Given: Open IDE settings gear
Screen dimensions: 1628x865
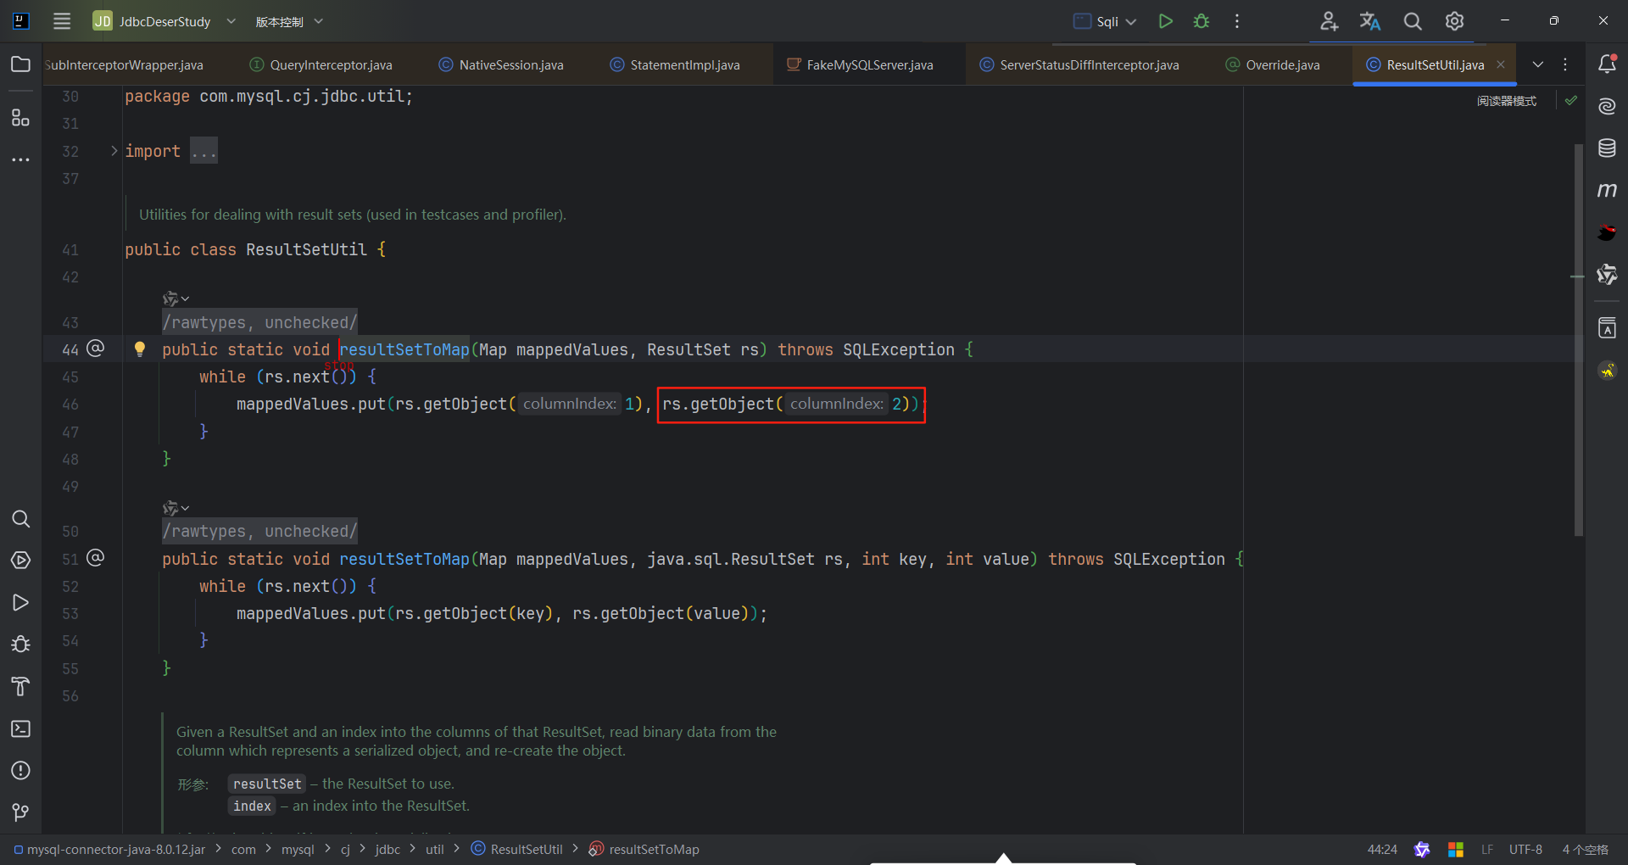Looking at the screenshot, I should 1454,21.
